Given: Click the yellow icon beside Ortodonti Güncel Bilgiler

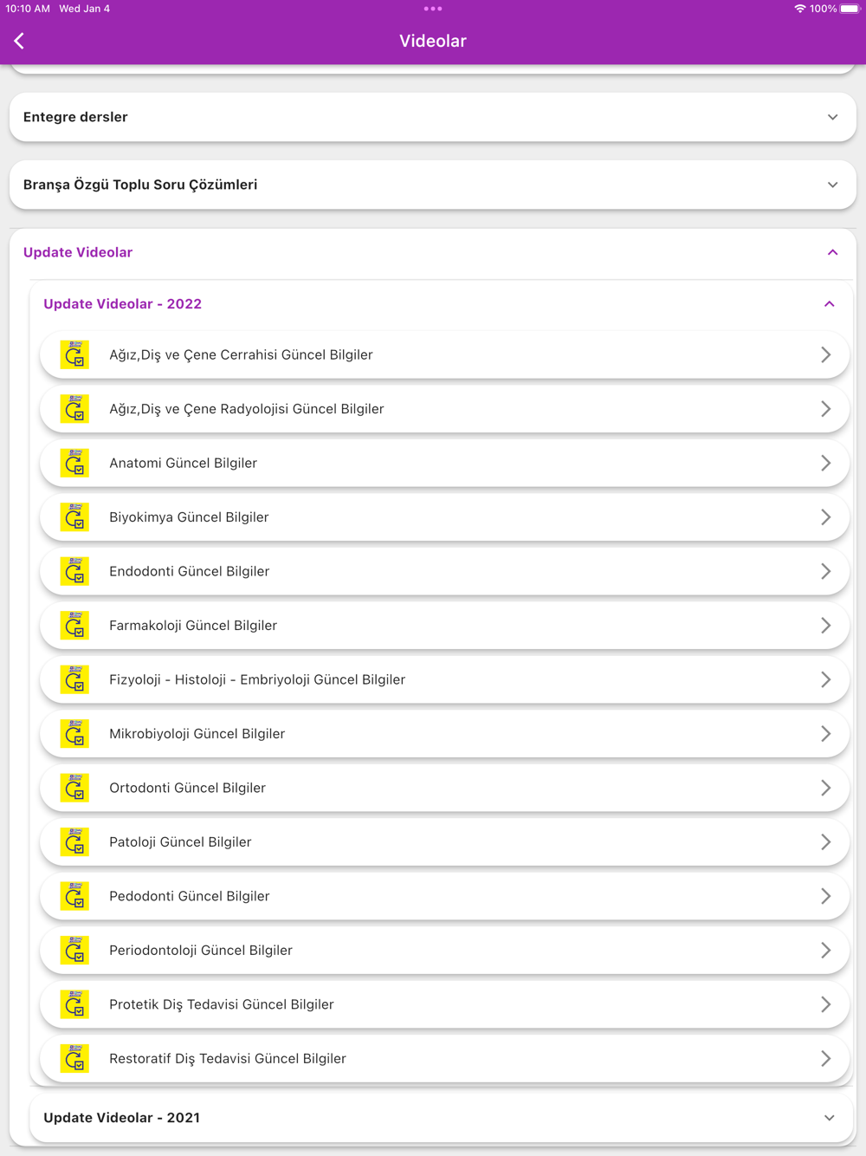Looking at the screenshot, I should click(74, 788).
